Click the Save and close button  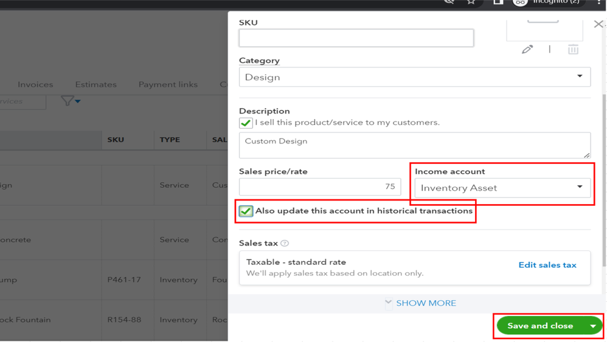click(540, 326)
